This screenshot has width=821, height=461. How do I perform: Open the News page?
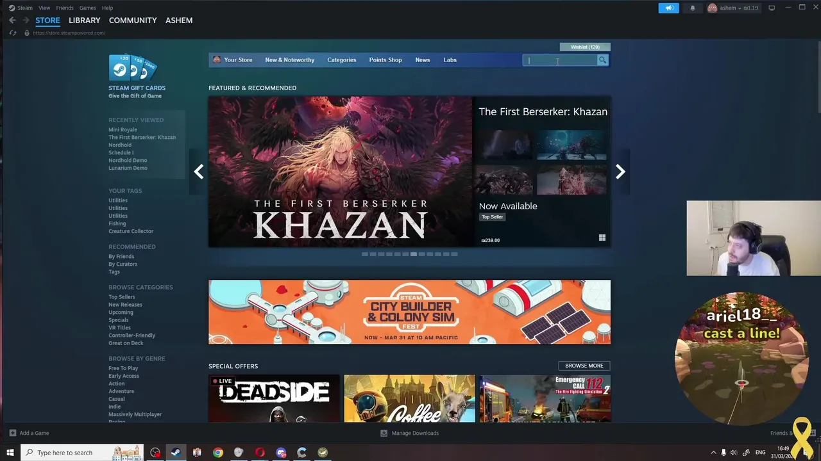pyautogui.click(x=423, y=60)
